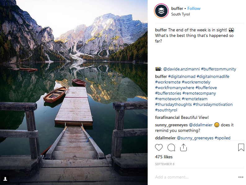
Task: Visit the forafinancial commenter profile
Action: (x=167, y=117)
